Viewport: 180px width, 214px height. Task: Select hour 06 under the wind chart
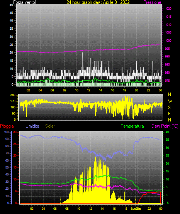coord(52,90)
